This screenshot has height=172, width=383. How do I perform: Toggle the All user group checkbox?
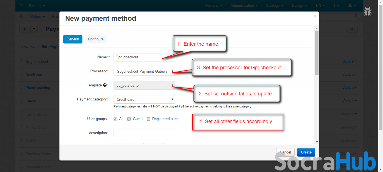115,119
